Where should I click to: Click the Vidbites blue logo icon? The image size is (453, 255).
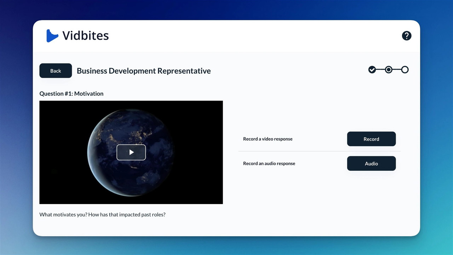pyautogui.click(x=52, y=36)
